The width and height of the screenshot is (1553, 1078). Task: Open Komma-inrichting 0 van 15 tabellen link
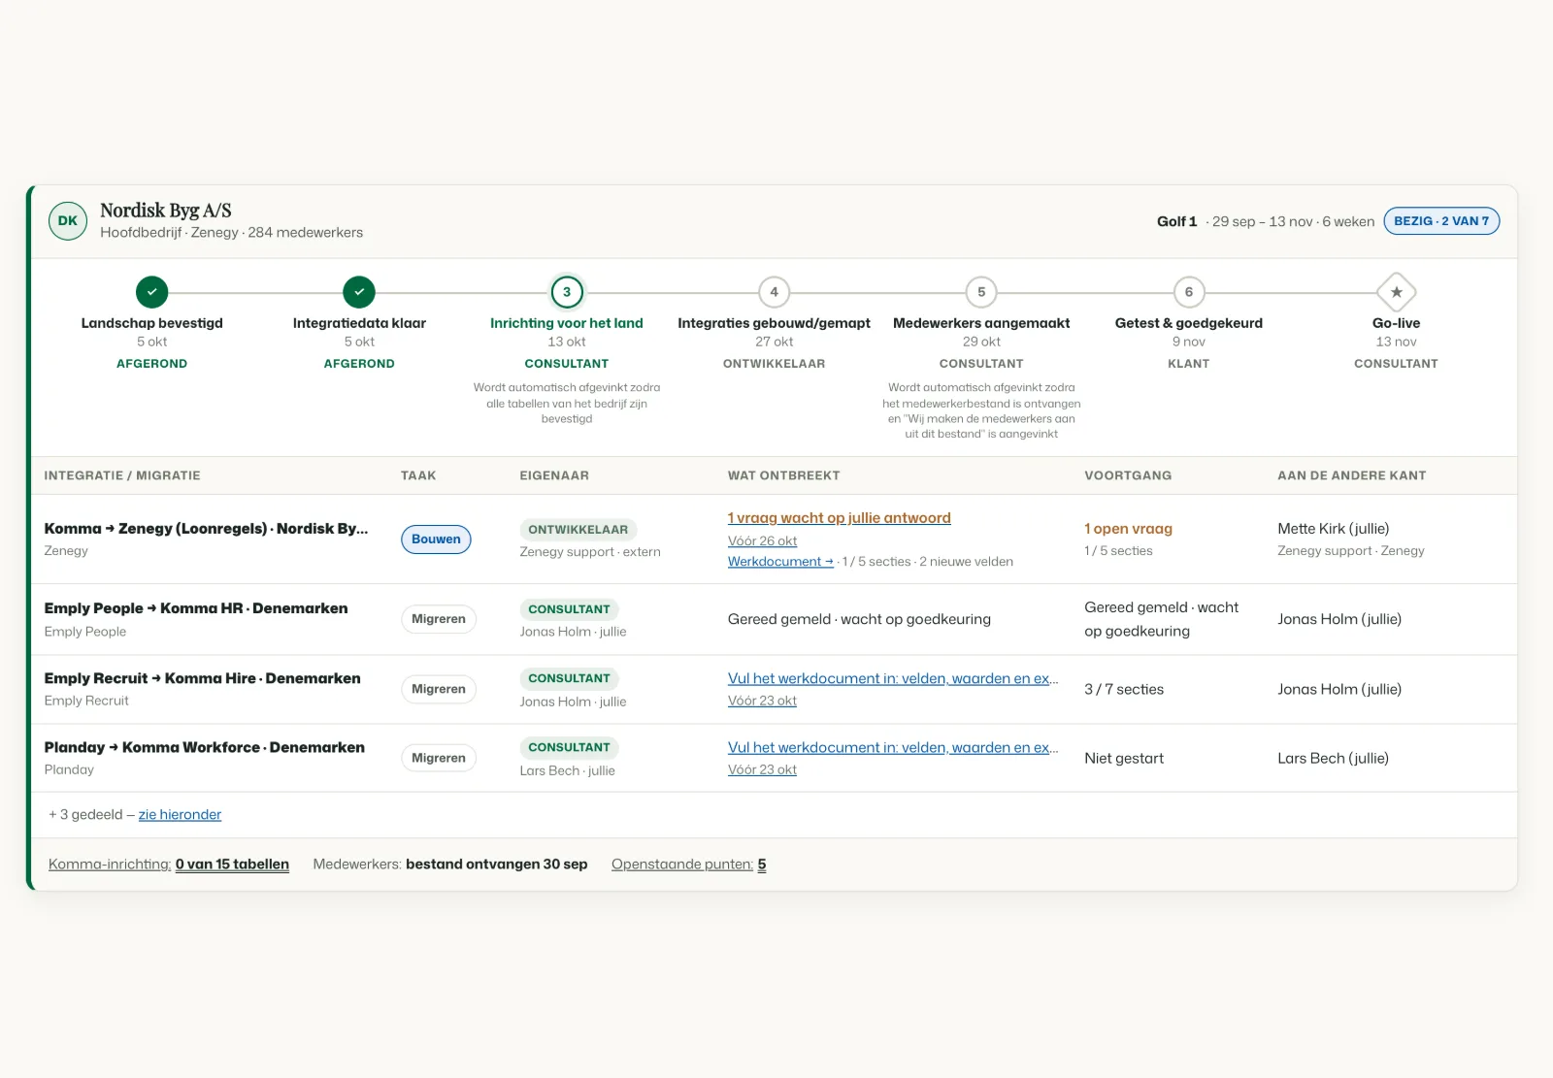click(x=169, y=865)
